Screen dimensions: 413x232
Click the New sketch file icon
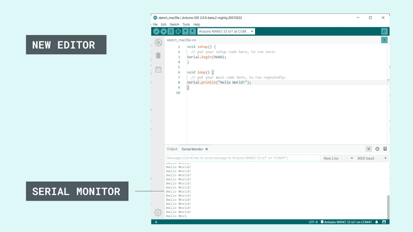(x=171, y=31)
